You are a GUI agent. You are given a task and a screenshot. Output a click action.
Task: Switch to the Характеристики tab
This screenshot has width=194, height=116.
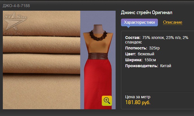139,22
